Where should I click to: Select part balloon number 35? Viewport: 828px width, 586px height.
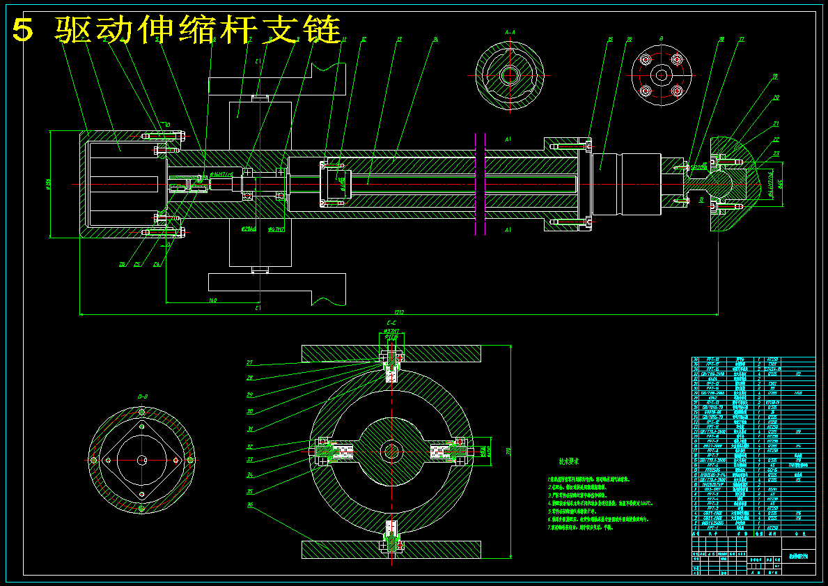[249, 491]
